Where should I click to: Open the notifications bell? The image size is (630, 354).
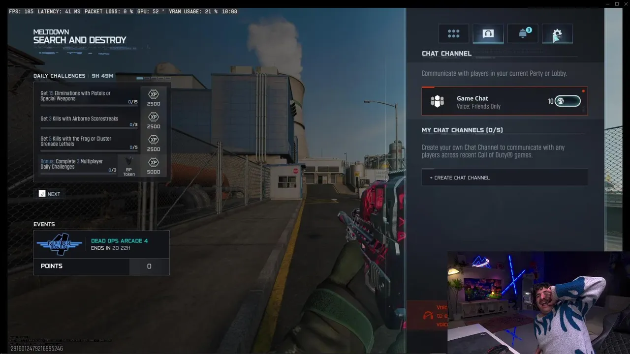pyautogui.click(x=523, y=33)
